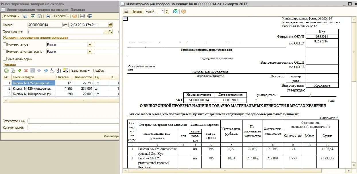The width and height of the screenshot is (357, 174).
Task: Add a new row to the Товары table
Action: click(x=6, y=71)
